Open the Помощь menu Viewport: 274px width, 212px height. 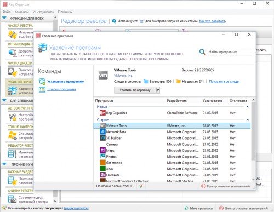point(65,12)
